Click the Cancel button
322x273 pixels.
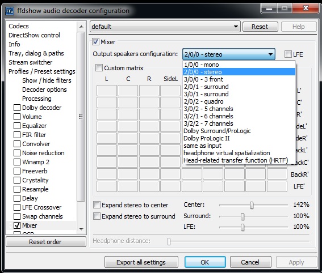(250, 262)
